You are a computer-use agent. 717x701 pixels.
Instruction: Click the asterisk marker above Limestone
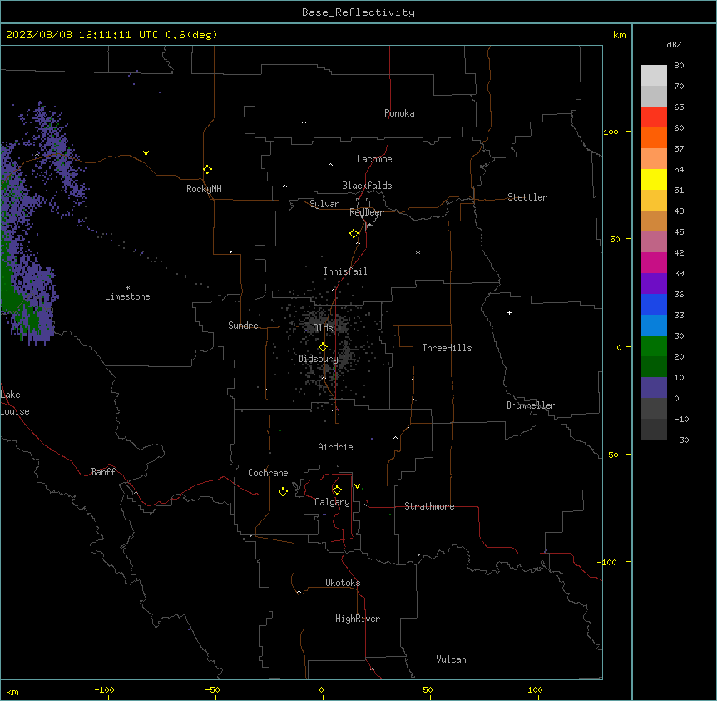tap(127, 288)
